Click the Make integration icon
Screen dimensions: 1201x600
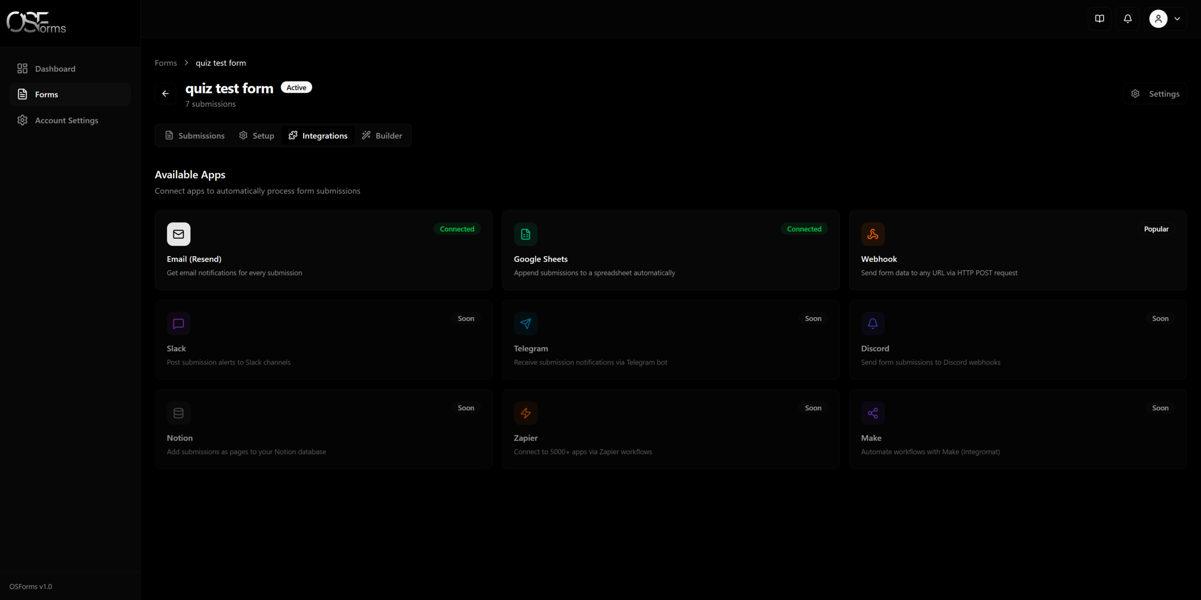873,413
